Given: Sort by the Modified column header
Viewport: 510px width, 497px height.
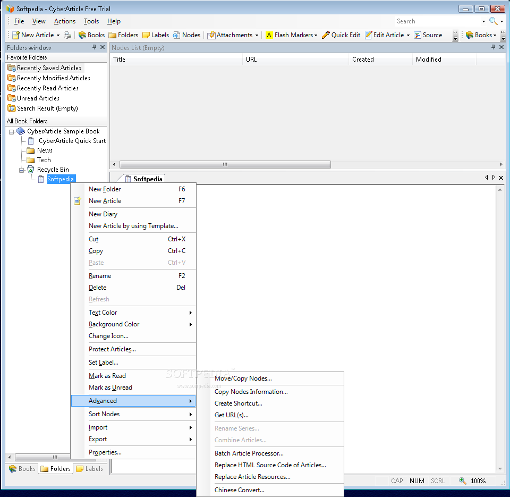Looking at the screenshot, I should tap(444, 60).
